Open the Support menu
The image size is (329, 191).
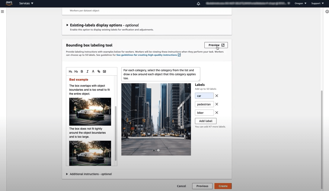point(318,3)
